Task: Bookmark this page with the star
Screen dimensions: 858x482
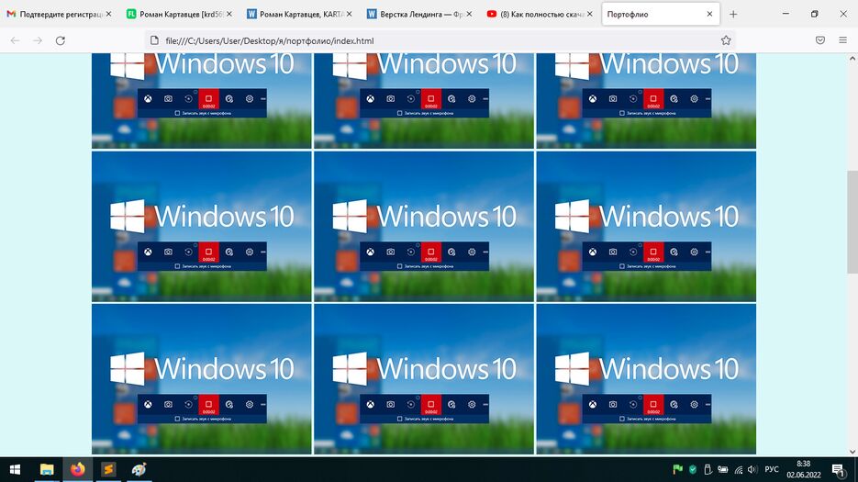Action: click(726, 40)
